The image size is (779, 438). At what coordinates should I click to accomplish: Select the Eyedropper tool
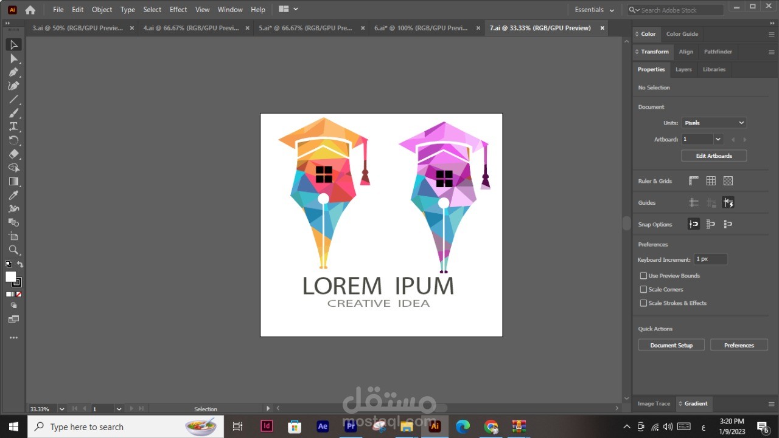[13, 195]
